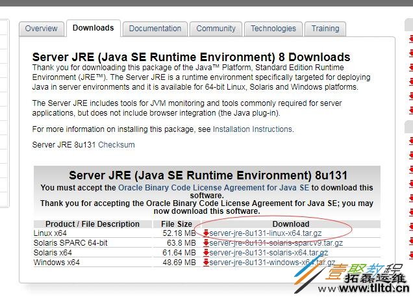Click the 'Server JRE (Java SE Runtime Environment) 8u131' table title
This screenshot has height=297, width=413.
[208, 175]
